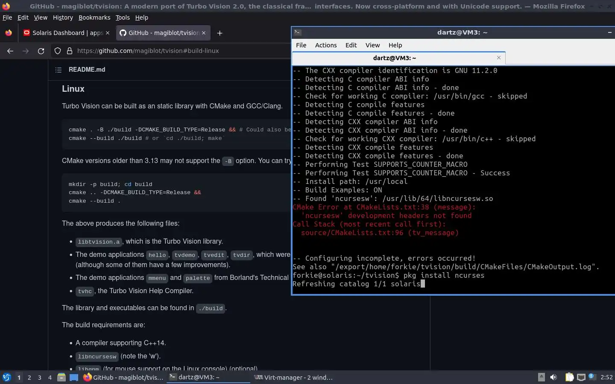615x384 pixels.
Task: Close the Solaris Dashboard tab
Action: pyautogui.click(x=108, y=33)
